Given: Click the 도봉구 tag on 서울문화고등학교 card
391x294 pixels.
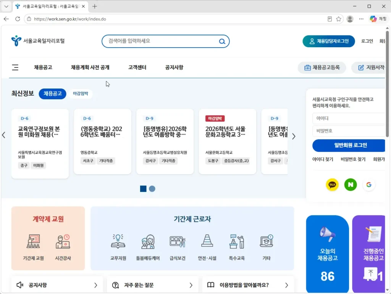Looking at the screenshot, I should pyautogui.click(x=213, y=161).
